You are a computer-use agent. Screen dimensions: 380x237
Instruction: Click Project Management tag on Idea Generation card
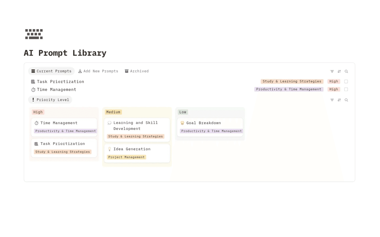[x=127, y=157]
